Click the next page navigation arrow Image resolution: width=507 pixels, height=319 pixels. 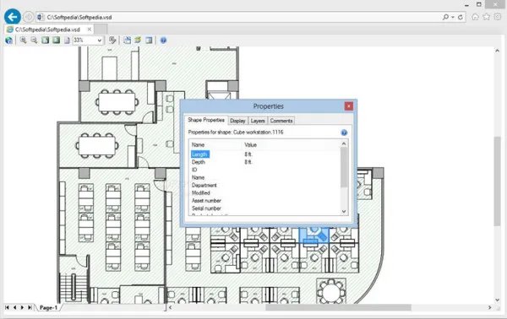[22, 307]
